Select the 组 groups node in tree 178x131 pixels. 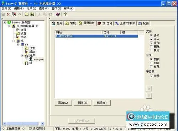point(28,63)
